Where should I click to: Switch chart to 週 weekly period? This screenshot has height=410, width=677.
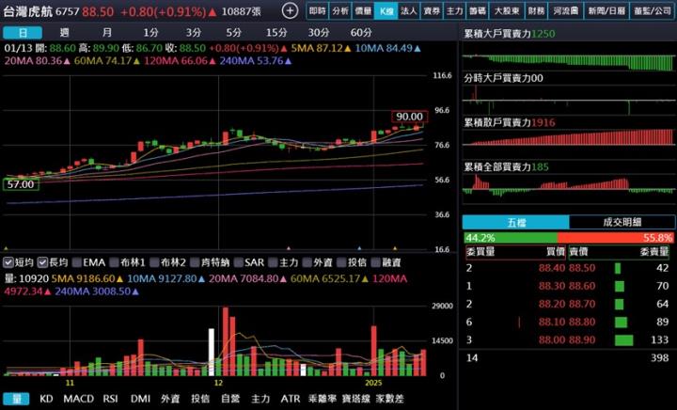[x=65, y=33]
